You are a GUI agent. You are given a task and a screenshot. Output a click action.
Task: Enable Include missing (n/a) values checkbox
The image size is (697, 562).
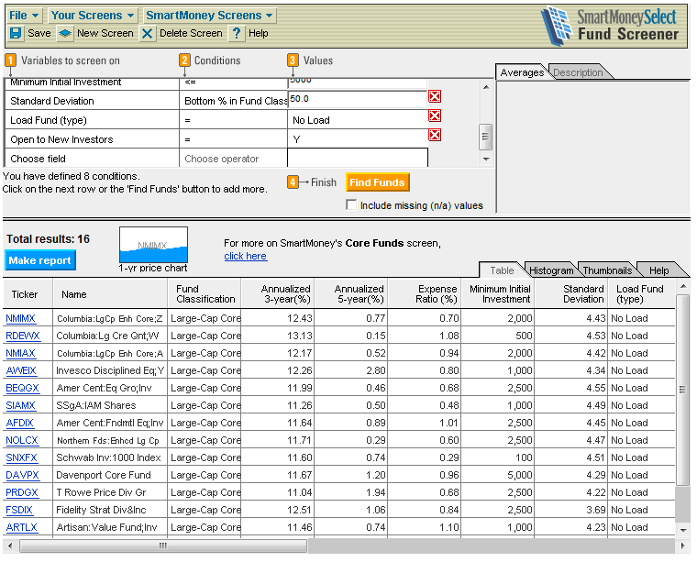[x=352, y=205]
